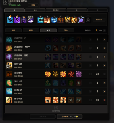Viewport: 114px width, 123px height.
Task: Select the 1v1 preset tab
Action: 35,10
